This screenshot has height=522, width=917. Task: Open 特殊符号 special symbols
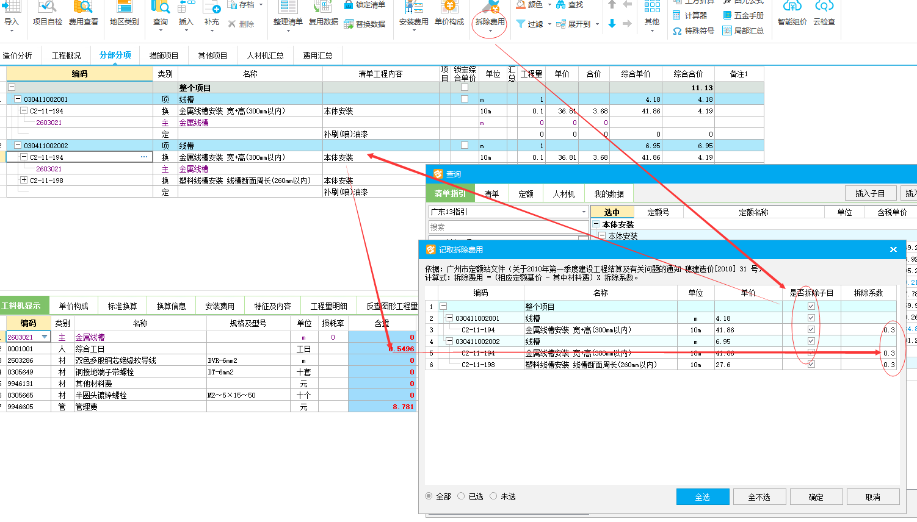694,31
